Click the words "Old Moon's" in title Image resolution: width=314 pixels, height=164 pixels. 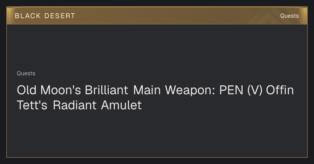point(49,90)
